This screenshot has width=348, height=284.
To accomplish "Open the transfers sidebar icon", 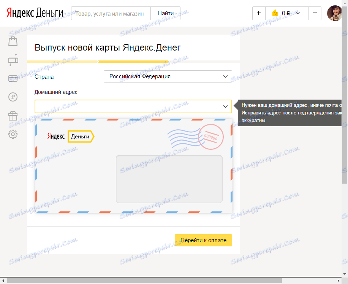I will coord(13,60).
